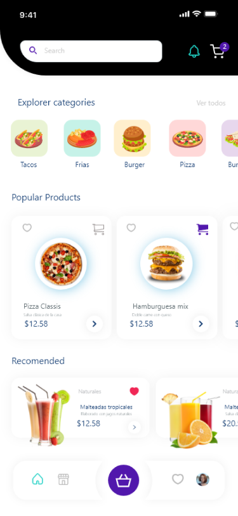238x516 pixels.
Task: Expand Malteadas tropicales via small chevron
Action: click(x=134, y=428)
